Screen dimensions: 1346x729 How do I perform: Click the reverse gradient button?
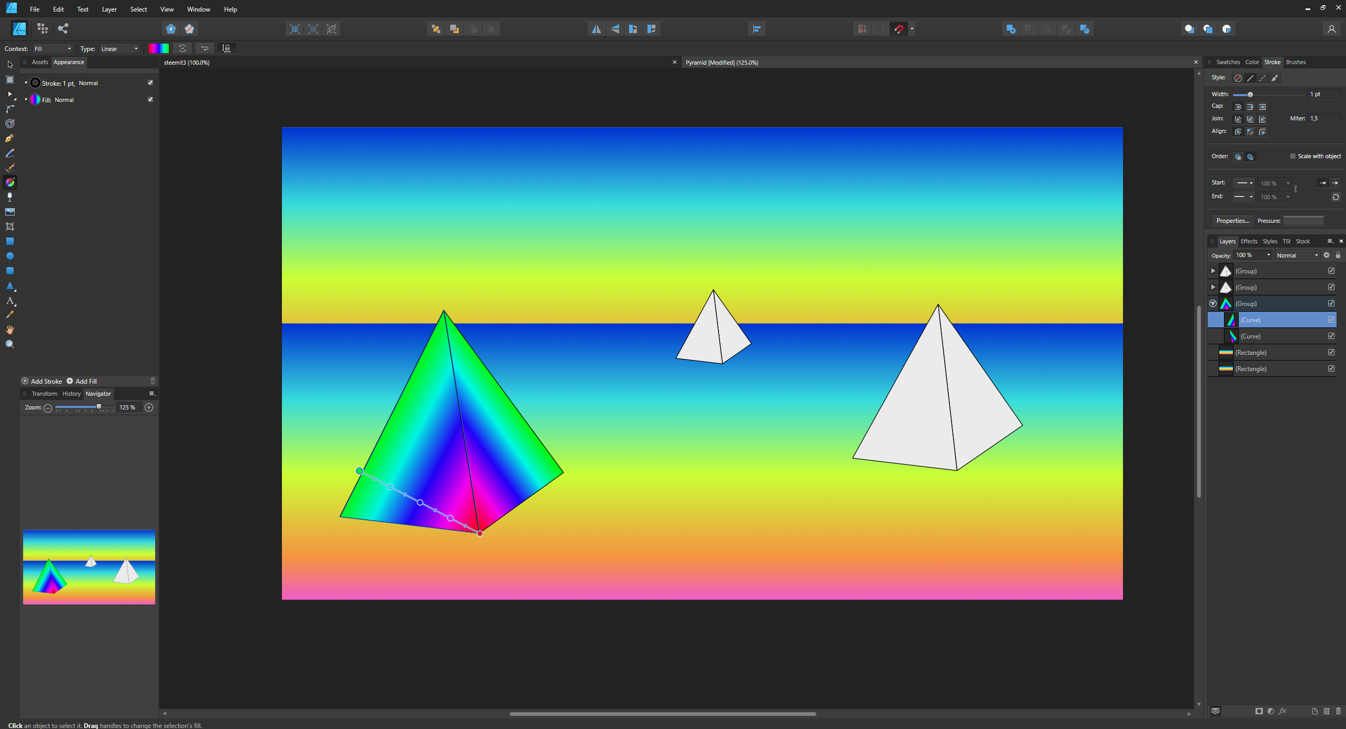(x=205, y=48)
